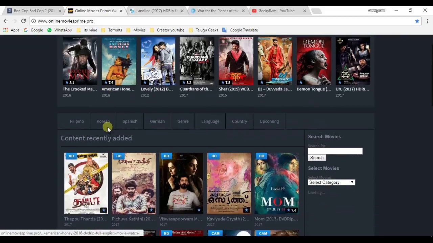Open Google Translate bookmark
This screenshot has height=243, width=433.
click(x=240, y=30)
